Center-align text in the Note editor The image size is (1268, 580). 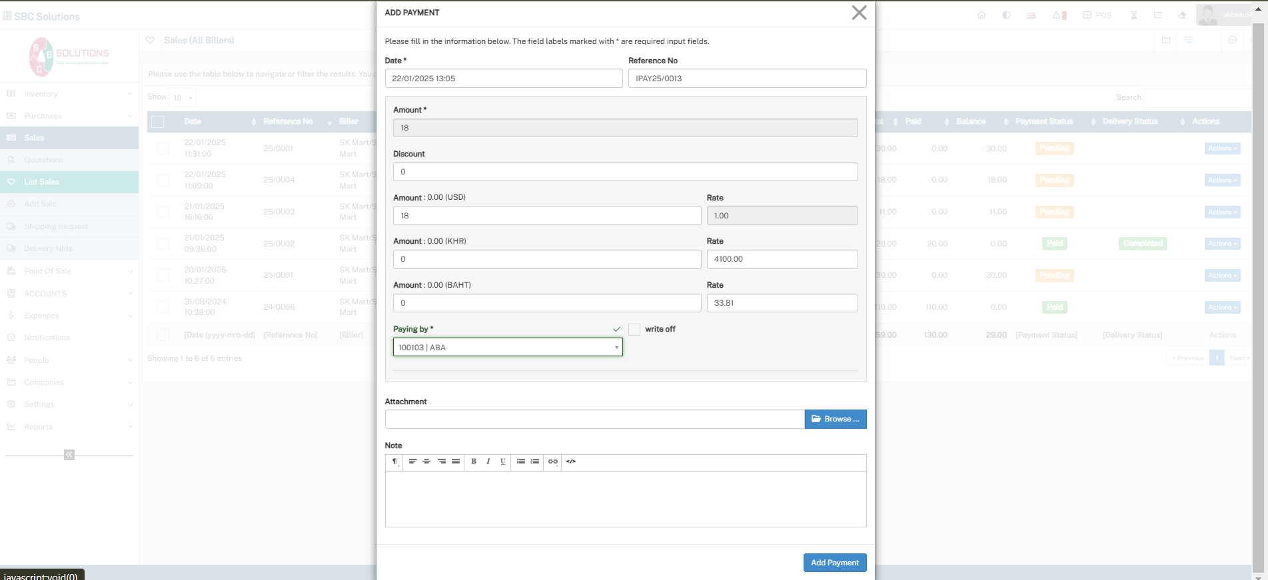426,461
